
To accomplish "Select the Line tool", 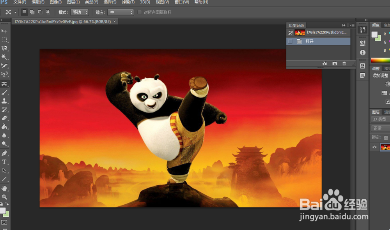I will pos(4,179).
